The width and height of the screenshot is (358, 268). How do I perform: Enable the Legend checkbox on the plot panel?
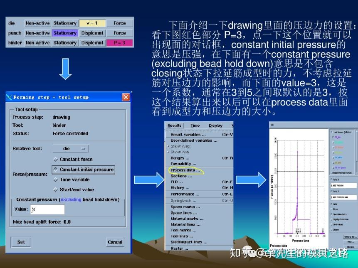(x=336, y=230)
